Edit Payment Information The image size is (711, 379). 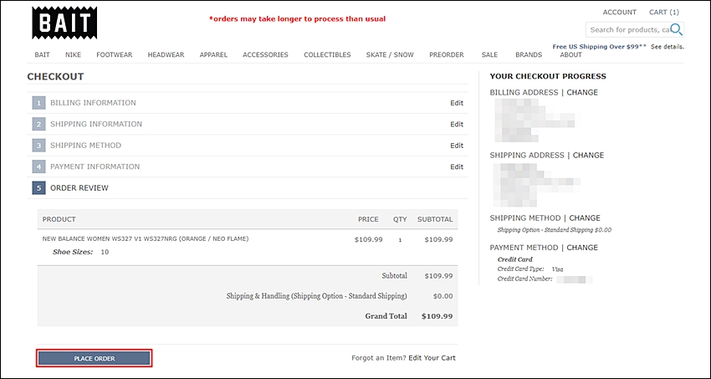coord(457,166)
